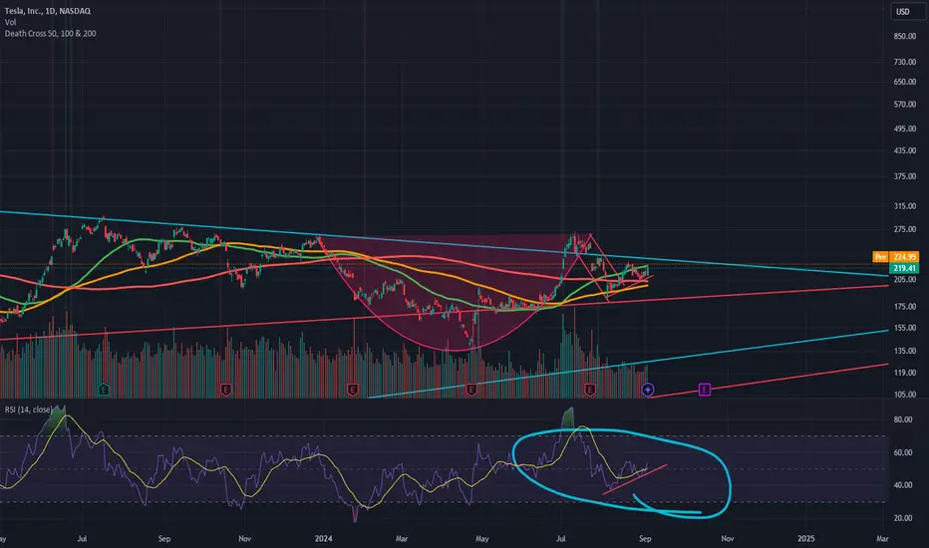The image size is (929, 548).
Task: Click the 650.00 price axis value
Action: click(x=905, y=82)
